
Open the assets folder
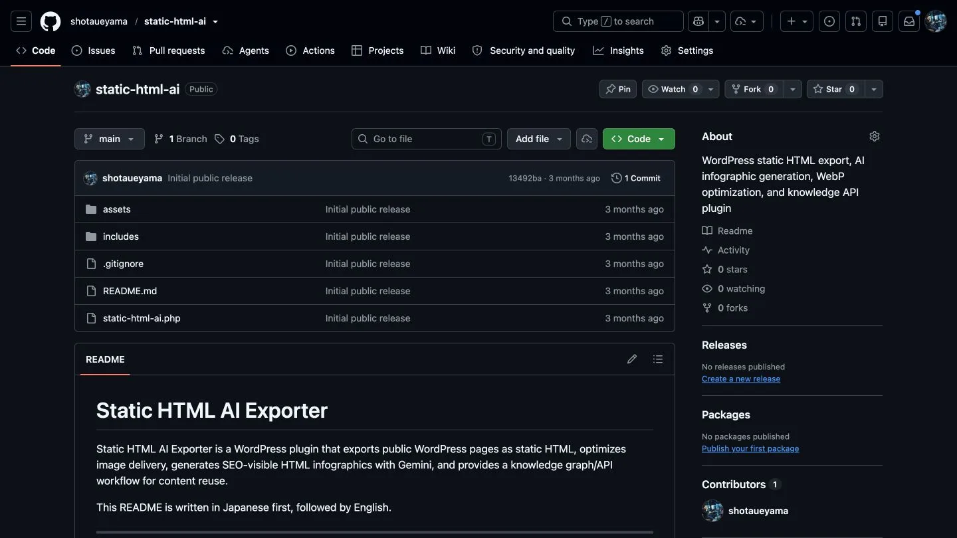click(x=117, y=209)
